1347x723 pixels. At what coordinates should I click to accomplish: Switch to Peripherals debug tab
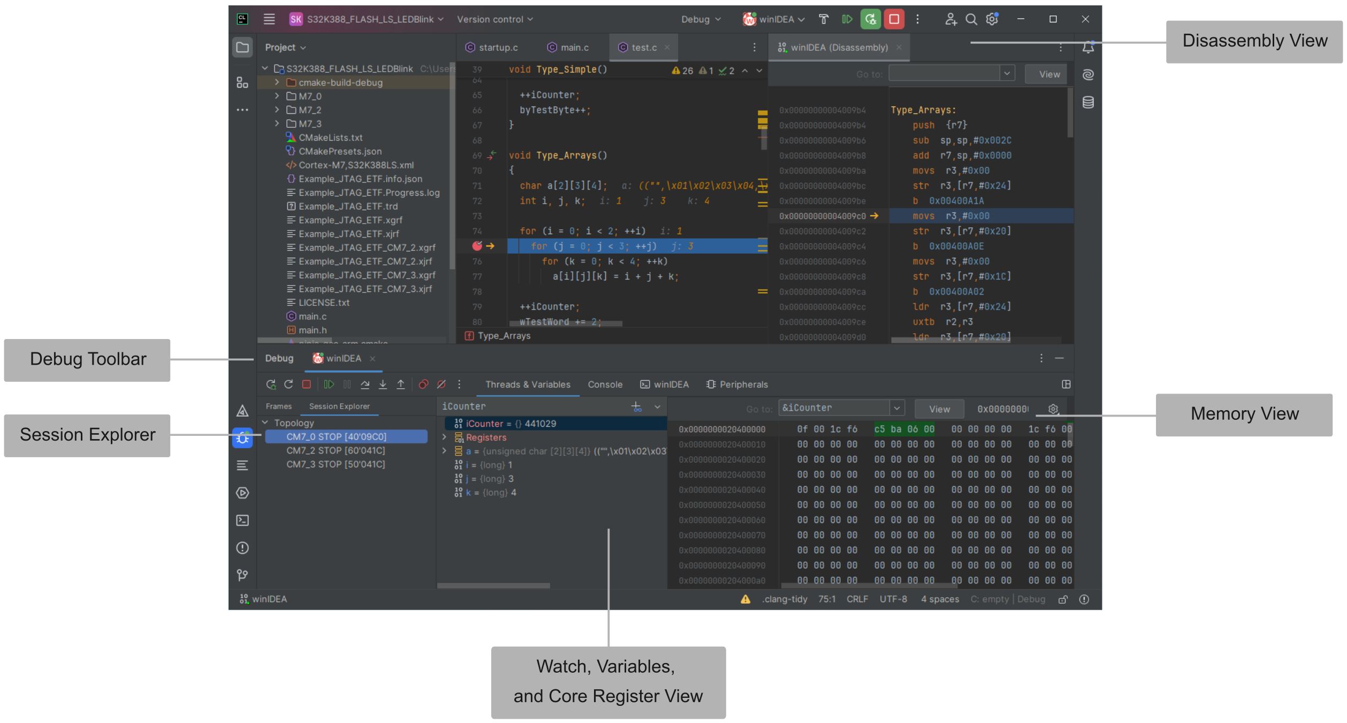[x=736, y=384]
